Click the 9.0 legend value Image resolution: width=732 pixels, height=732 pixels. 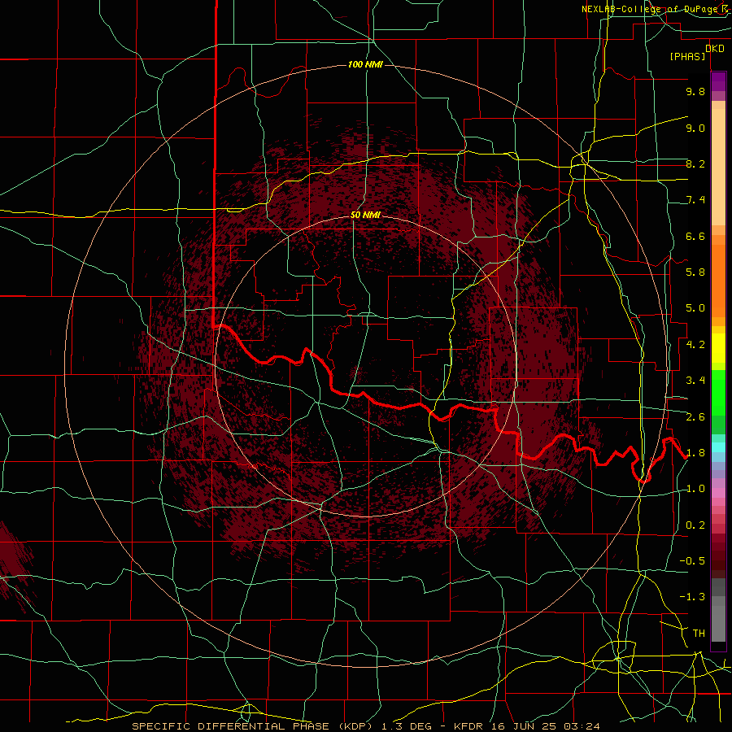point(695,129)
